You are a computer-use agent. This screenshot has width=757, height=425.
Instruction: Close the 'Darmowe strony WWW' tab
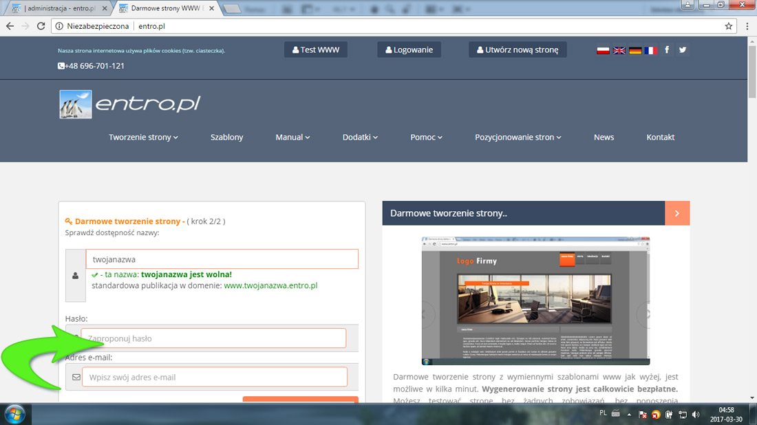pos(211,8)
